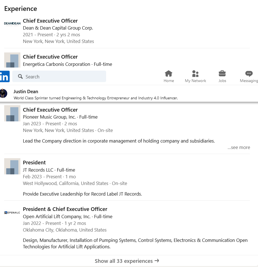Click the OpenALC company logo
Screen dimensions: 258x267
pyautogui.click(x=12, y=213)
